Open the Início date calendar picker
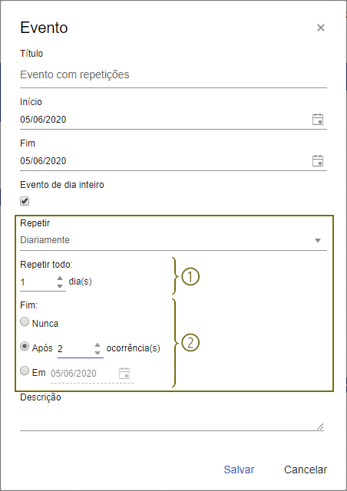The height and width of the screenshot is (491, 347). 318,120
